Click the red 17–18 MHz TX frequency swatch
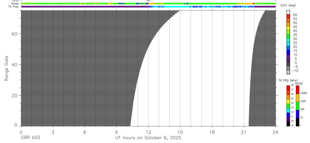 pos(288,88)
